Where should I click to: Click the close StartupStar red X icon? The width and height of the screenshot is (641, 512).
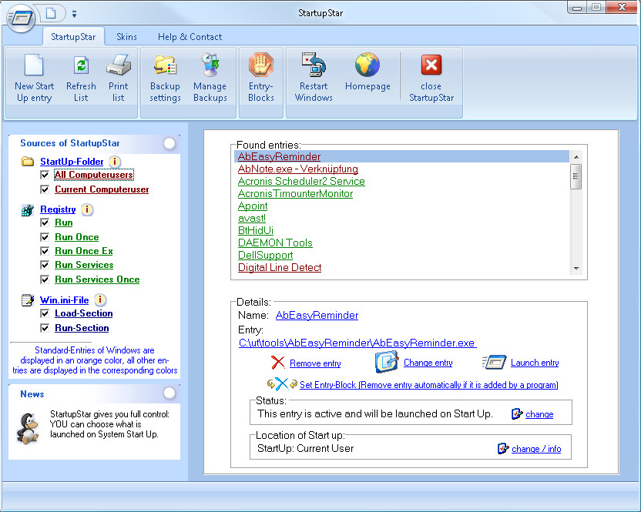[x=431, y=65]
